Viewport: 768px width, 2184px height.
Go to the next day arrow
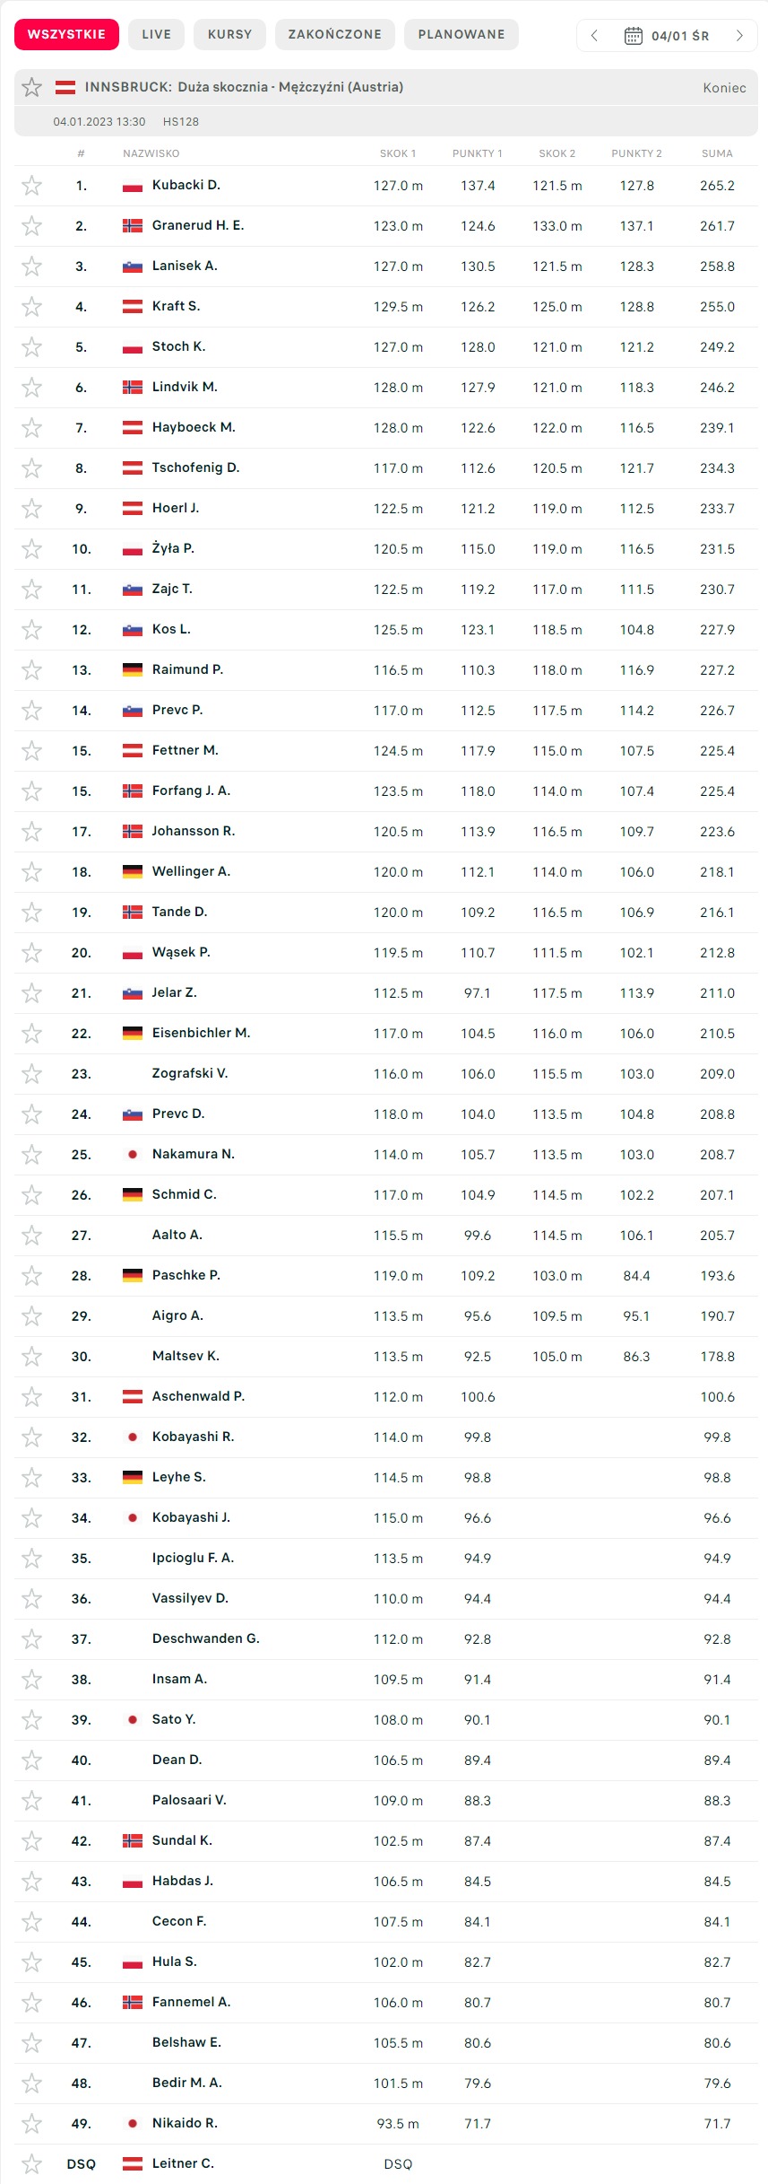tap(739, 36)
